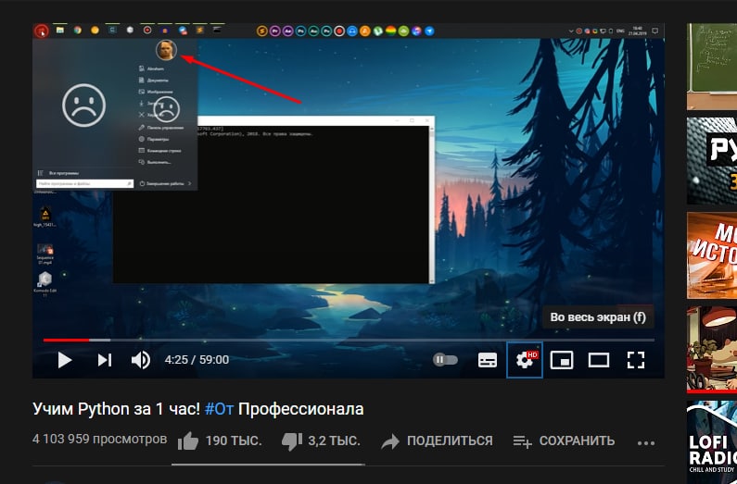The width and height of the screenshot is (737, 484).
Task: Seek on the video progress bar
Action: (x=349, y=340)
